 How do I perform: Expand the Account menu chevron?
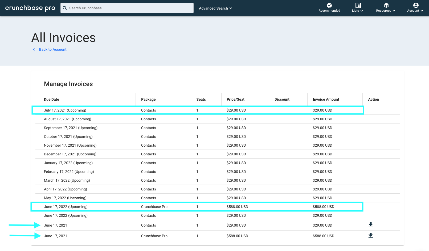422,11
